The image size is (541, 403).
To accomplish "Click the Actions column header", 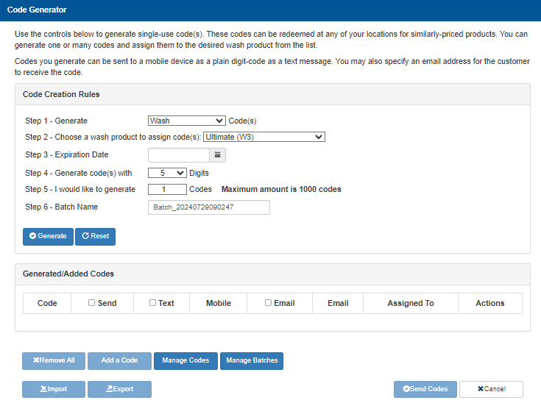I will pyautogui.click(x=490, y=303).
